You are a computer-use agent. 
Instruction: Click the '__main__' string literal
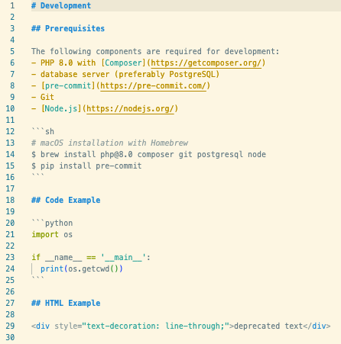tap(123, 257)
